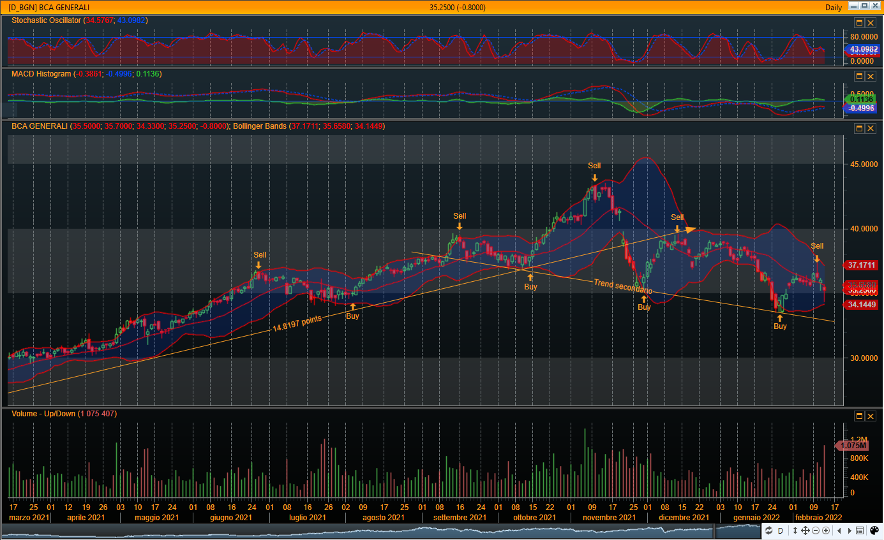Go to next with right triangle
884x540 pixels.
(850, 530)
